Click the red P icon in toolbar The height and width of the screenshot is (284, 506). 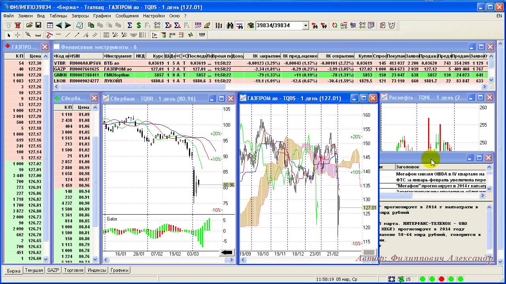point(382,25)
